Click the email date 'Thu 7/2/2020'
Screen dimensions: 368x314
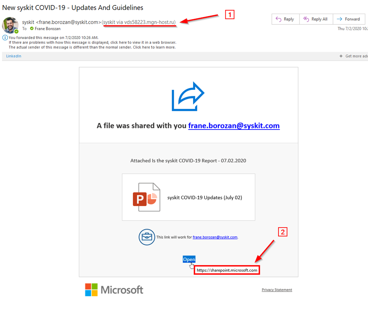point(353,29)
